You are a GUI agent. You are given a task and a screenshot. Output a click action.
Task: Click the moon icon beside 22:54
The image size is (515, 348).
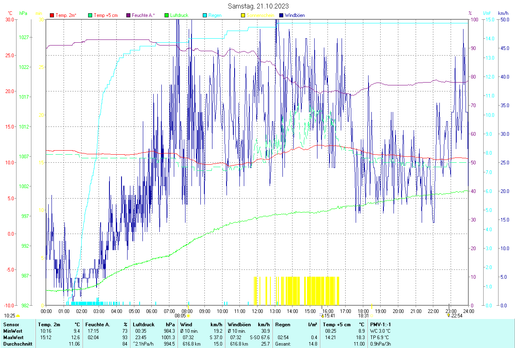[x=449, y=316]
